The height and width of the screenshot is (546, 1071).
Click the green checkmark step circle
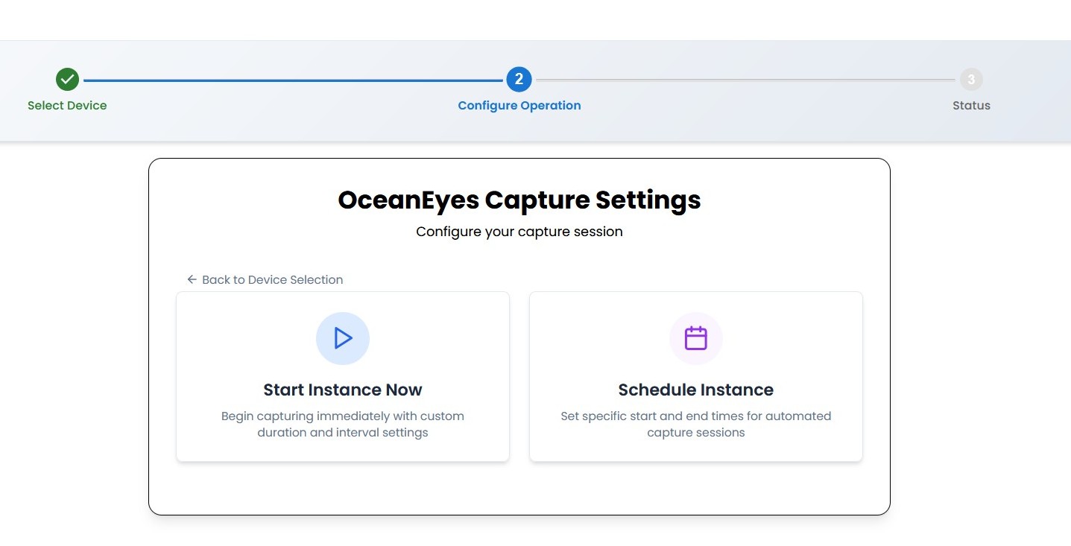(67, 79)
